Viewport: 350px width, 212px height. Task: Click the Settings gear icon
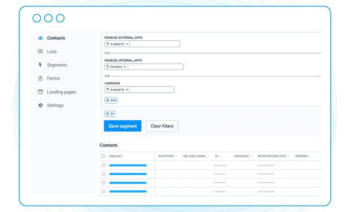coord(40,105)
